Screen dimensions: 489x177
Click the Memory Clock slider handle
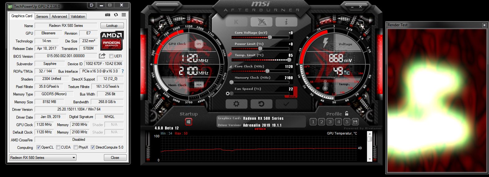pos(232,82)
